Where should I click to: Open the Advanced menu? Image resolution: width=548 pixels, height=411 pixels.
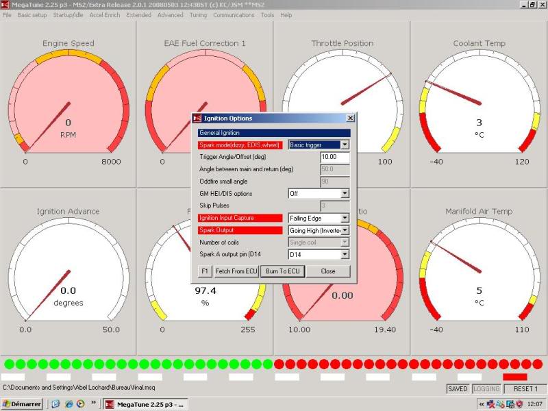(170, 15)
